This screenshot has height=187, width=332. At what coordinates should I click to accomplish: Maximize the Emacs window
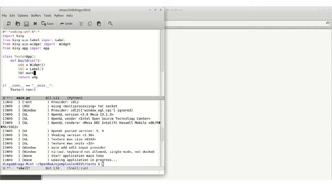pos(155,10)
